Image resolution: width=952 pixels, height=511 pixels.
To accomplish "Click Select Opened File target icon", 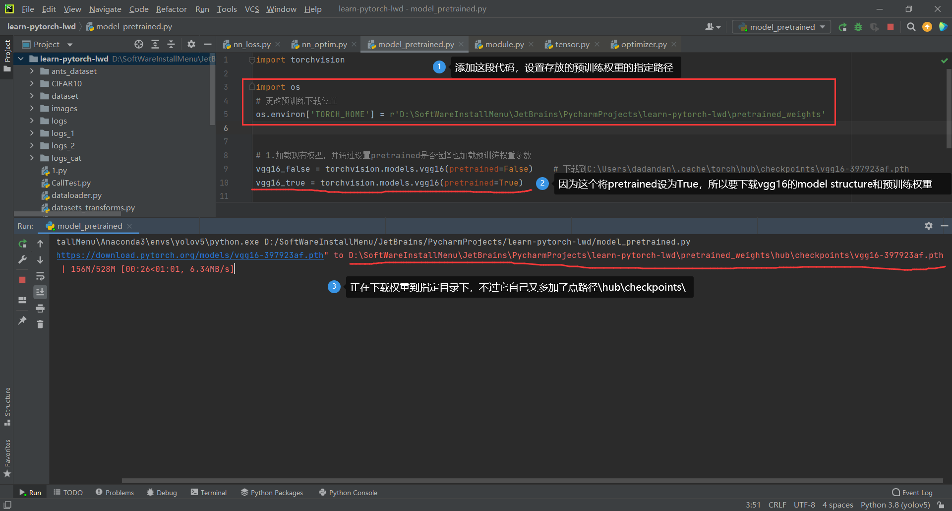I will [139, 44].
